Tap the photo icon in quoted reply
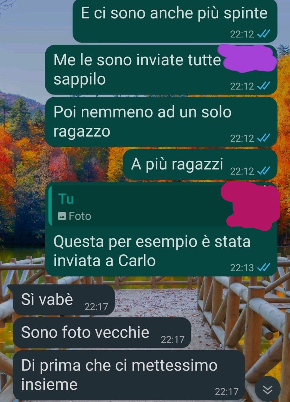Image resolution: width=290 pixels, height=402 pixels. 62,216
